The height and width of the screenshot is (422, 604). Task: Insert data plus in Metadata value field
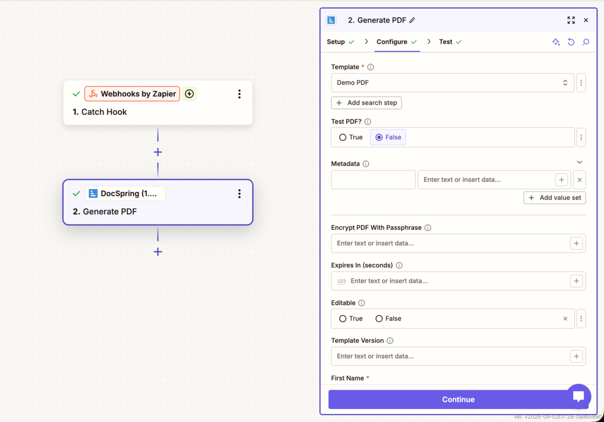(561, 180)
